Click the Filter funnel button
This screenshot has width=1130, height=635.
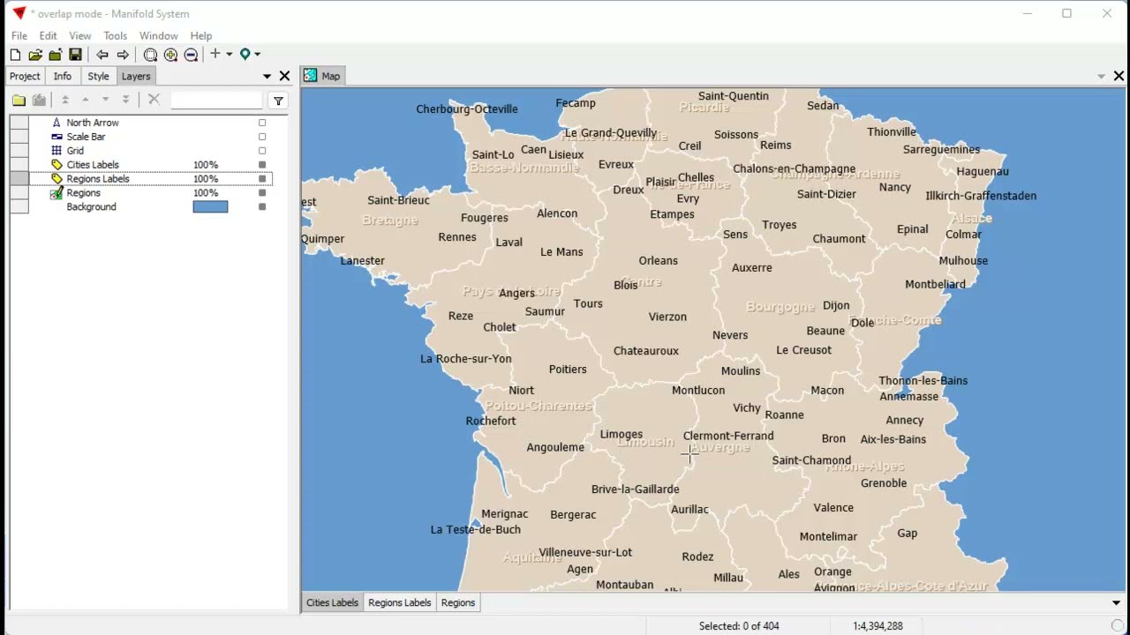(278, 101)
